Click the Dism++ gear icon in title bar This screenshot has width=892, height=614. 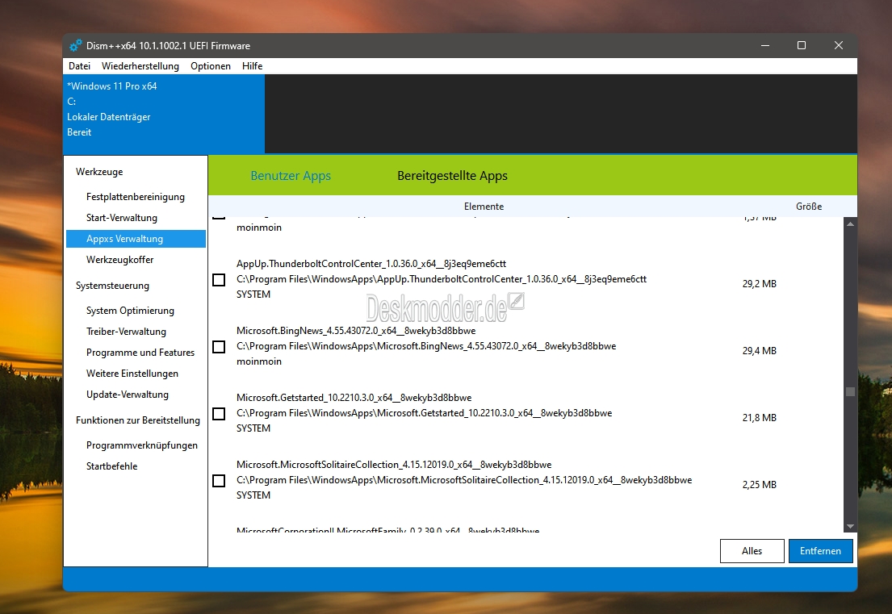click(75, 45)
